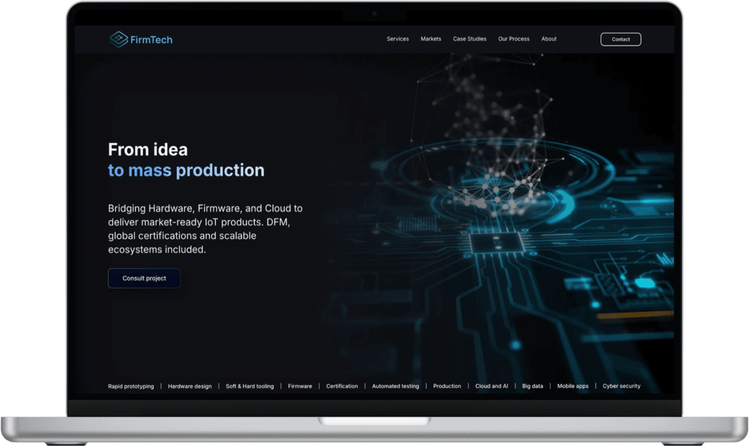Open the About menu item
Screen dimensions: 749x446
click(x=549, y=39)
